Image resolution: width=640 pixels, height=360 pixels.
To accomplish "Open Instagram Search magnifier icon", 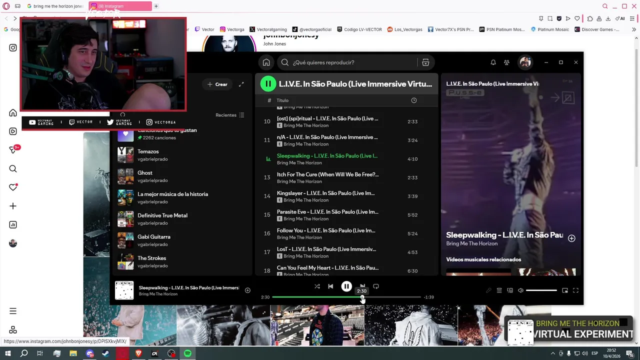I will coord(13,169).
